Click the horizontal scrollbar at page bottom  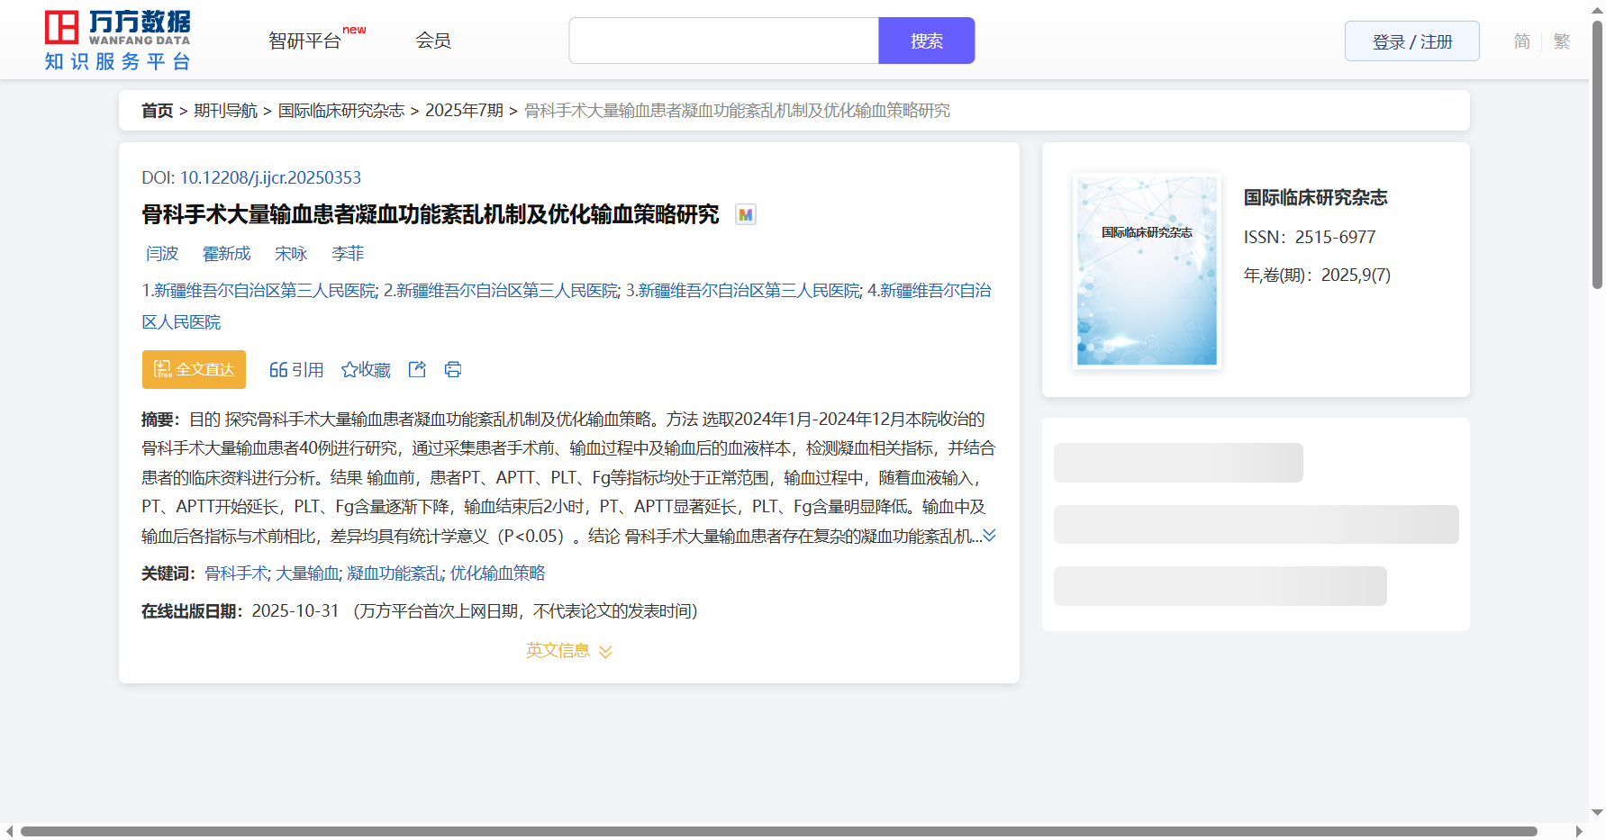click(x=778, y=831)
